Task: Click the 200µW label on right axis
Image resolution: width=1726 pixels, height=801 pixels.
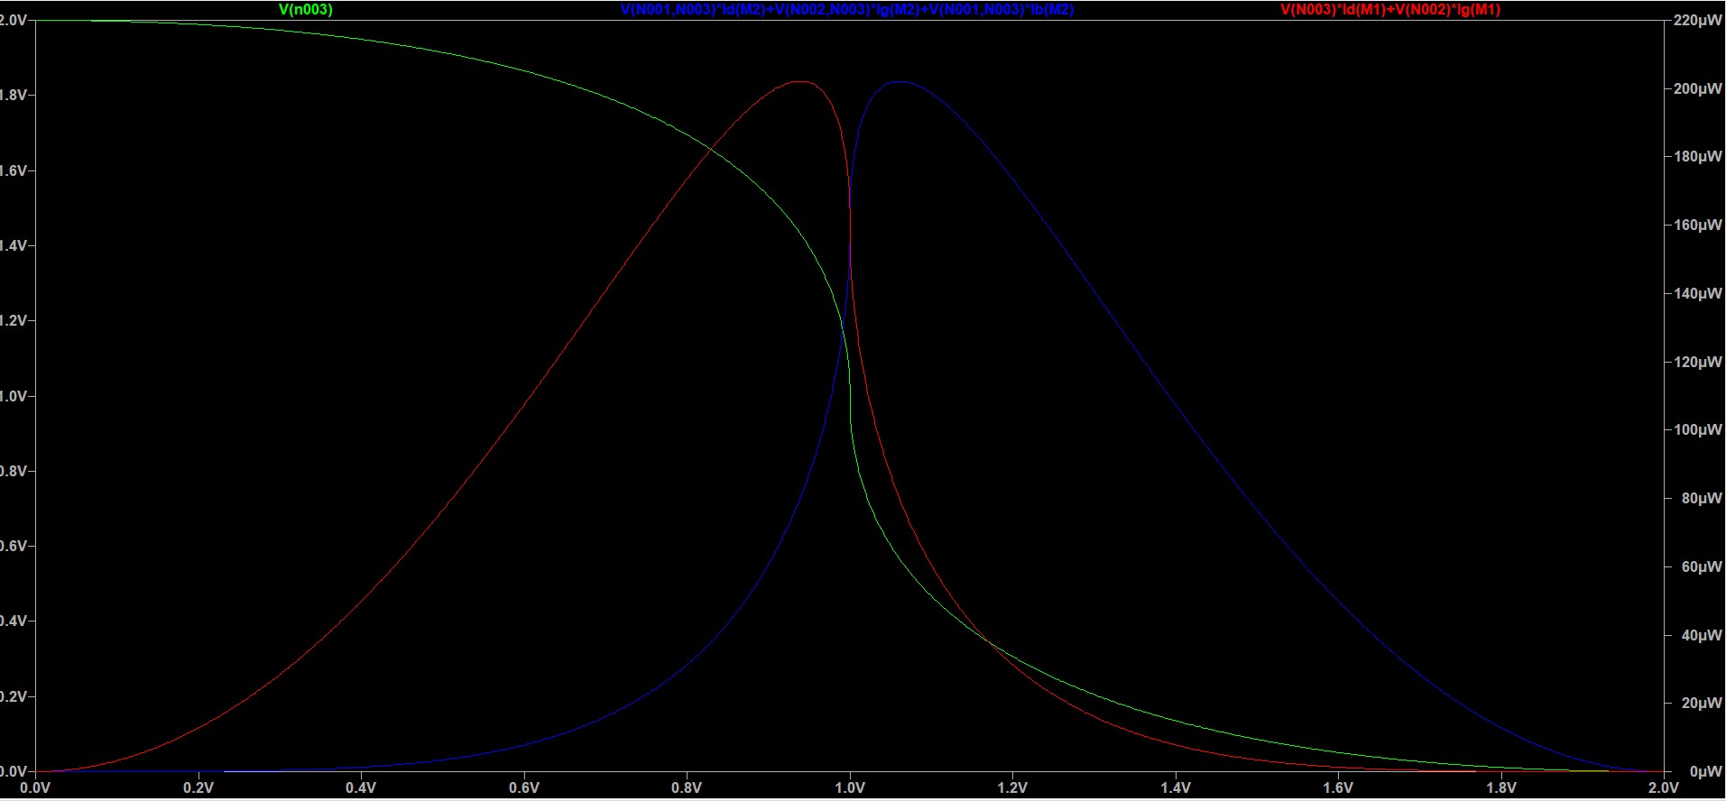Action: [1698, 88]
